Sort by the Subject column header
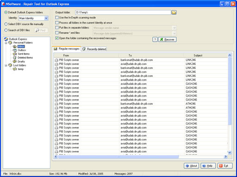Viewport: 237px width, 177px height. [x=206, y=55]
